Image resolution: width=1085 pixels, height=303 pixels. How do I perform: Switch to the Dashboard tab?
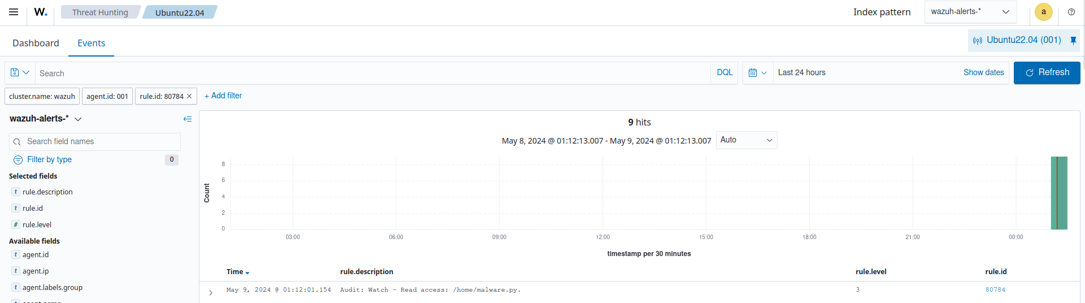click(x=36, y=43)
